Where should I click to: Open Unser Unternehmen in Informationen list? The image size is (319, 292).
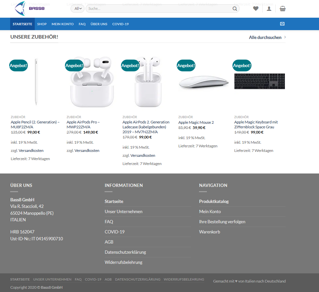point(124,211)
